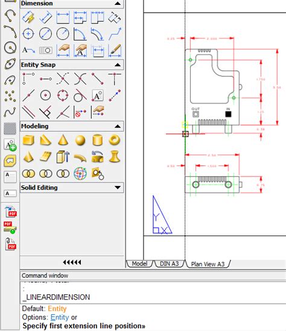Screen dimensions: 286x331
Task: Select the Spline tool in sidebar
Action: tap(10, 112)
